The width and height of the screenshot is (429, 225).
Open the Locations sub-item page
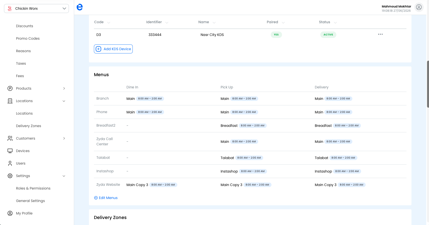click(x=24, y=113)
